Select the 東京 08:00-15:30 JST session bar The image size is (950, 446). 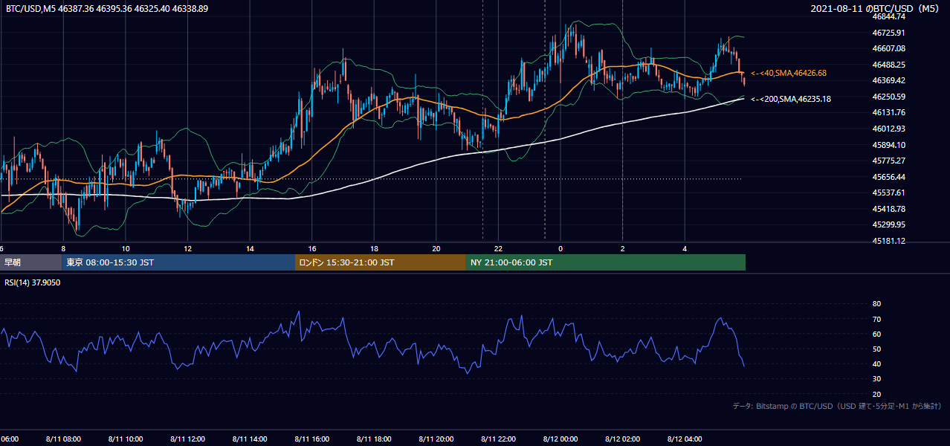[x=178, y=262]
